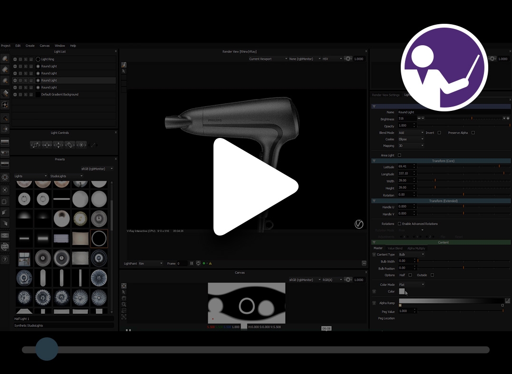512x374 pixels.
Task: Play the video with the large play button
Action: point(256,187)
